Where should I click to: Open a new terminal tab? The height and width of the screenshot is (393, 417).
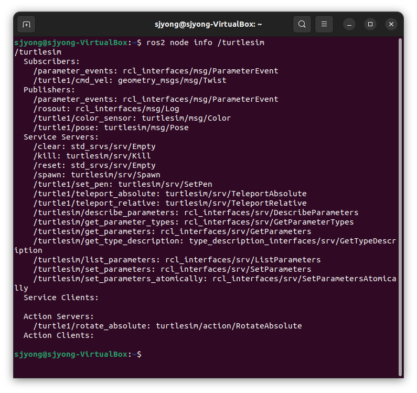[26, 25]
